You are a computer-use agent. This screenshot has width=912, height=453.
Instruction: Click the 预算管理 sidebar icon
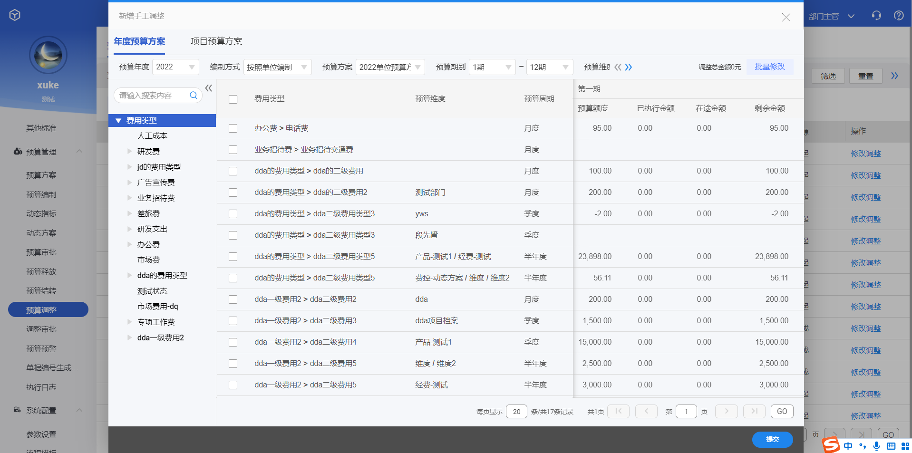[x=18, y=152]
